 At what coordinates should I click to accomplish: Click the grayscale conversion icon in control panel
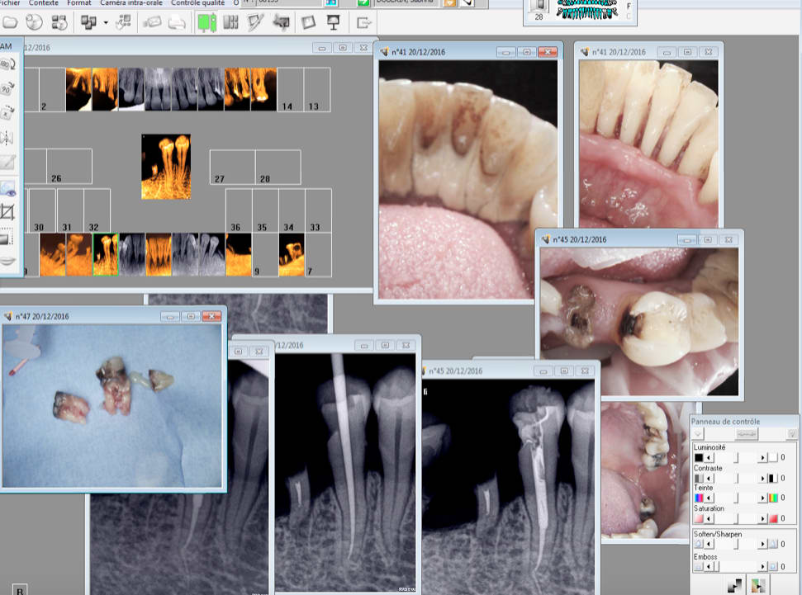733,585
